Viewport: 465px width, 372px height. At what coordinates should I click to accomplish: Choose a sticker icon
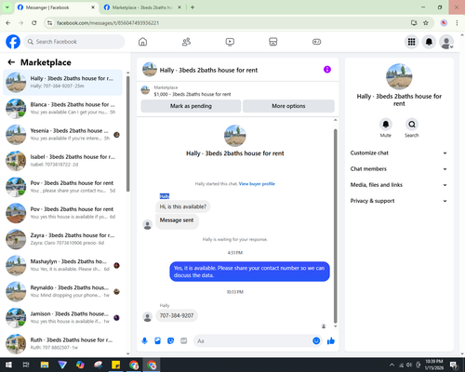point(170,341)
